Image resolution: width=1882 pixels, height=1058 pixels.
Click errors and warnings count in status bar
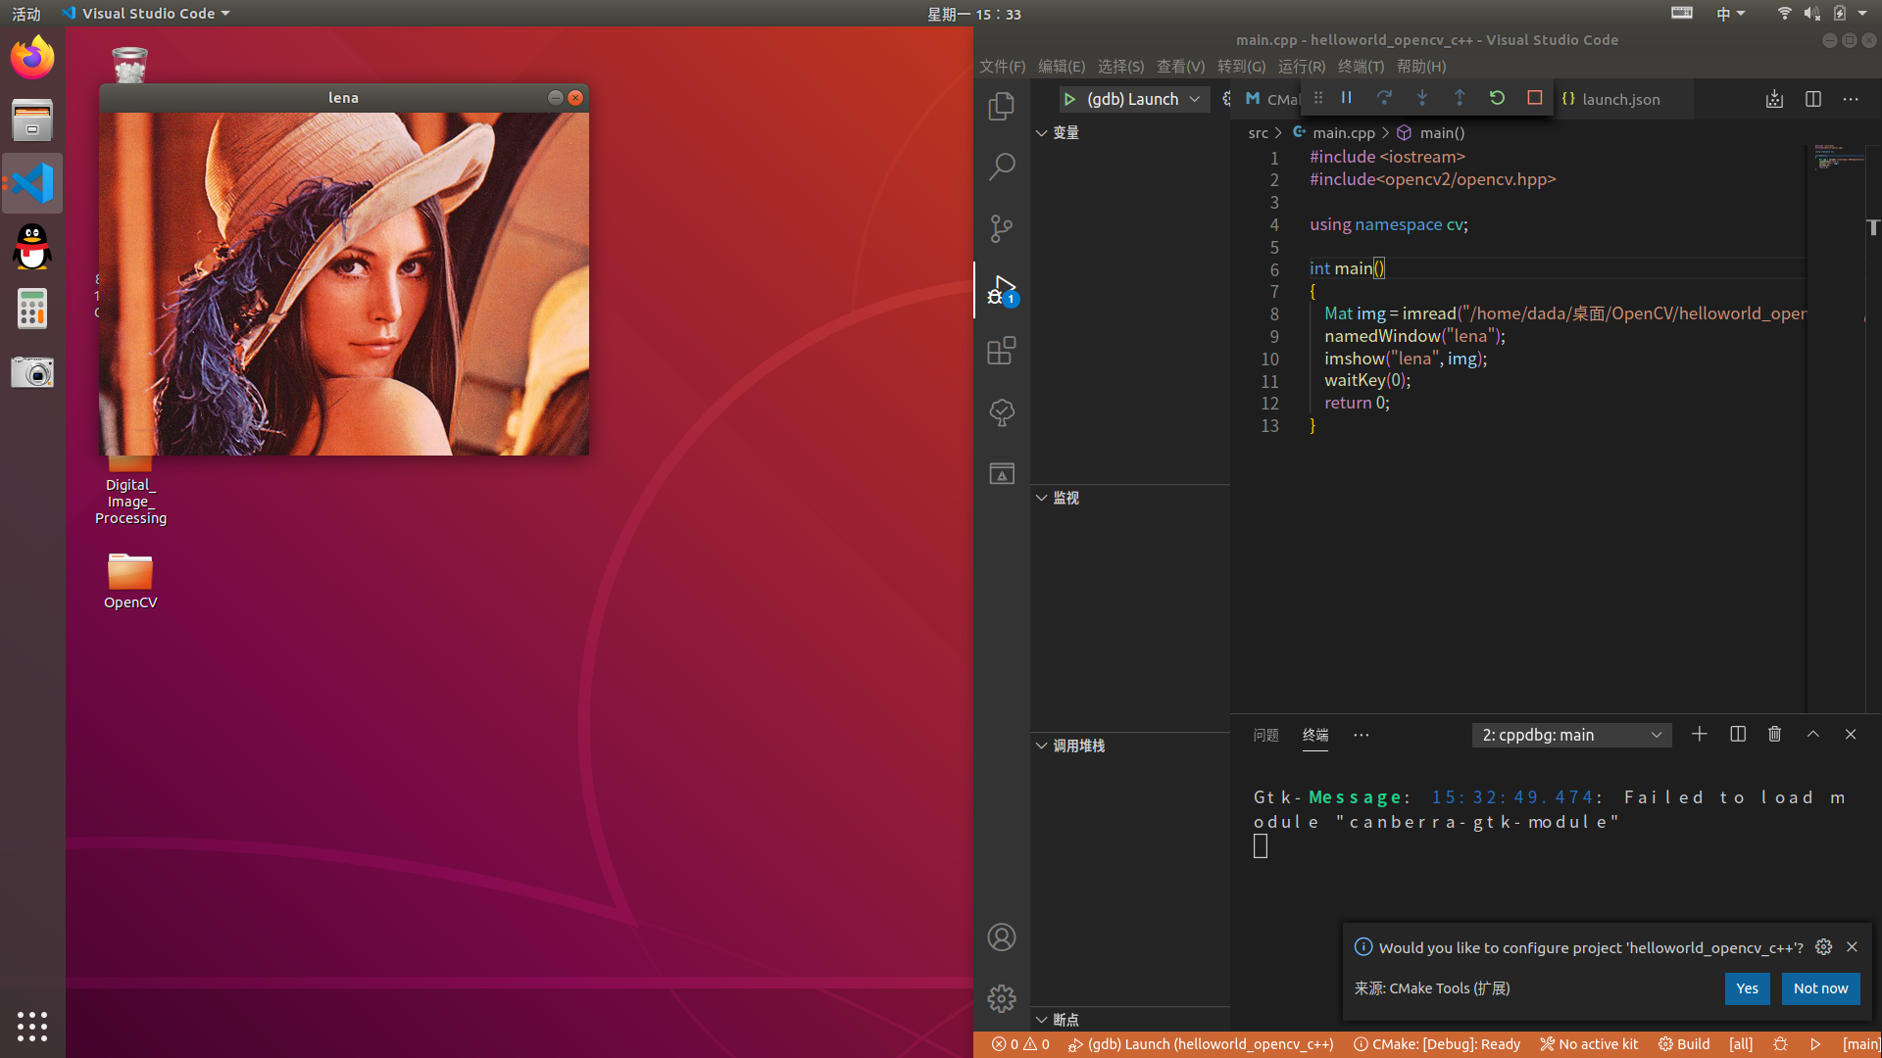(1020, 1044)
